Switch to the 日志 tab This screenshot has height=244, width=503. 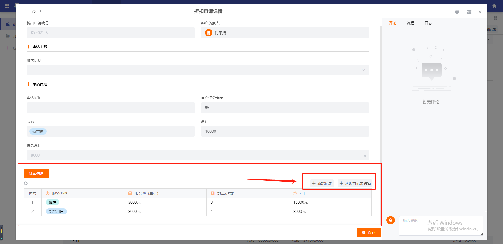pos(428,23)
